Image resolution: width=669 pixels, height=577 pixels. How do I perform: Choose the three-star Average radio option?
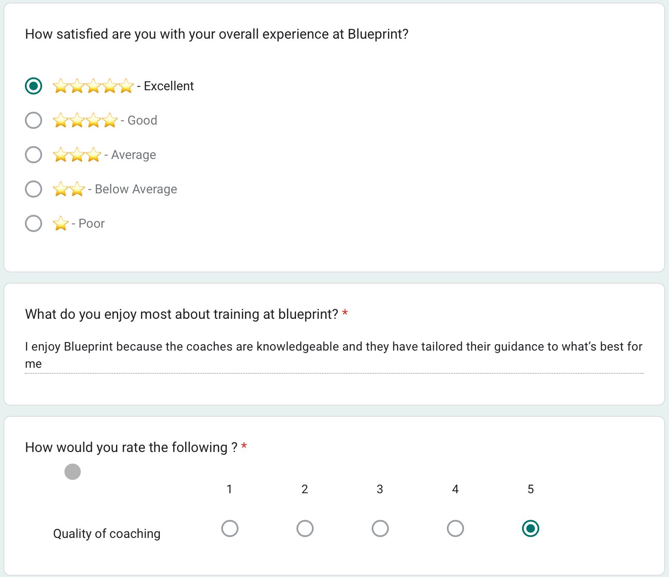[34, 155]
